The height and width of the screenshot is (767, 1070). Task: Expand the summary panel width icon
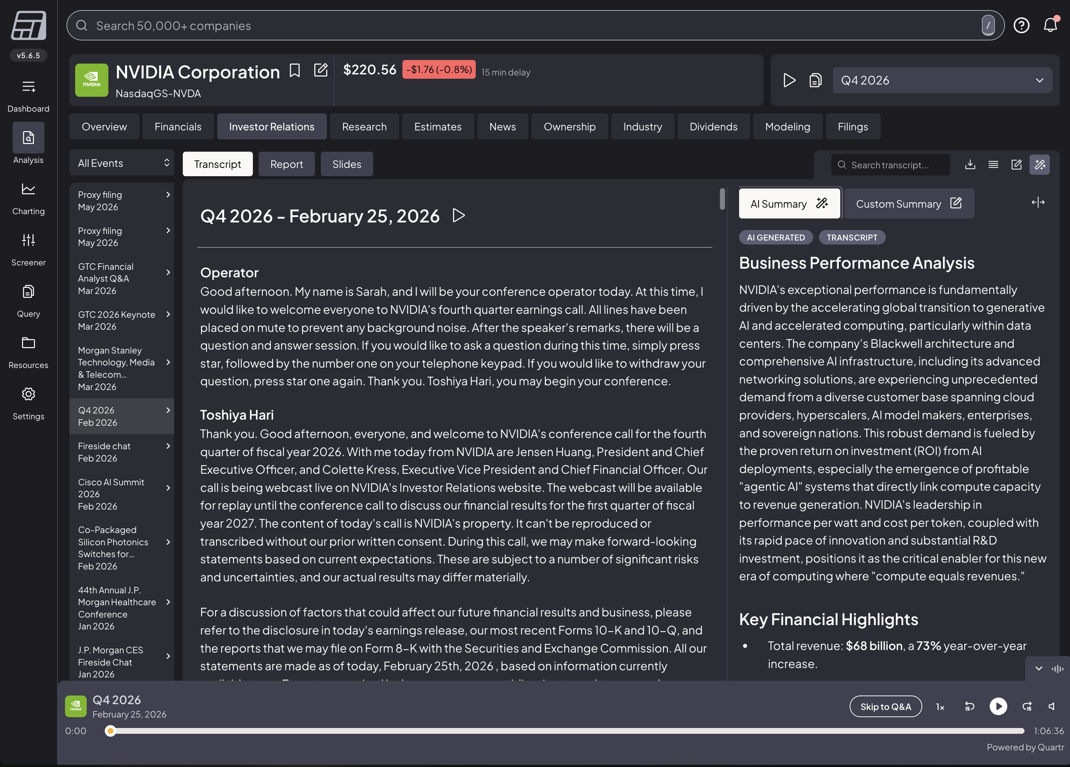1038,203
